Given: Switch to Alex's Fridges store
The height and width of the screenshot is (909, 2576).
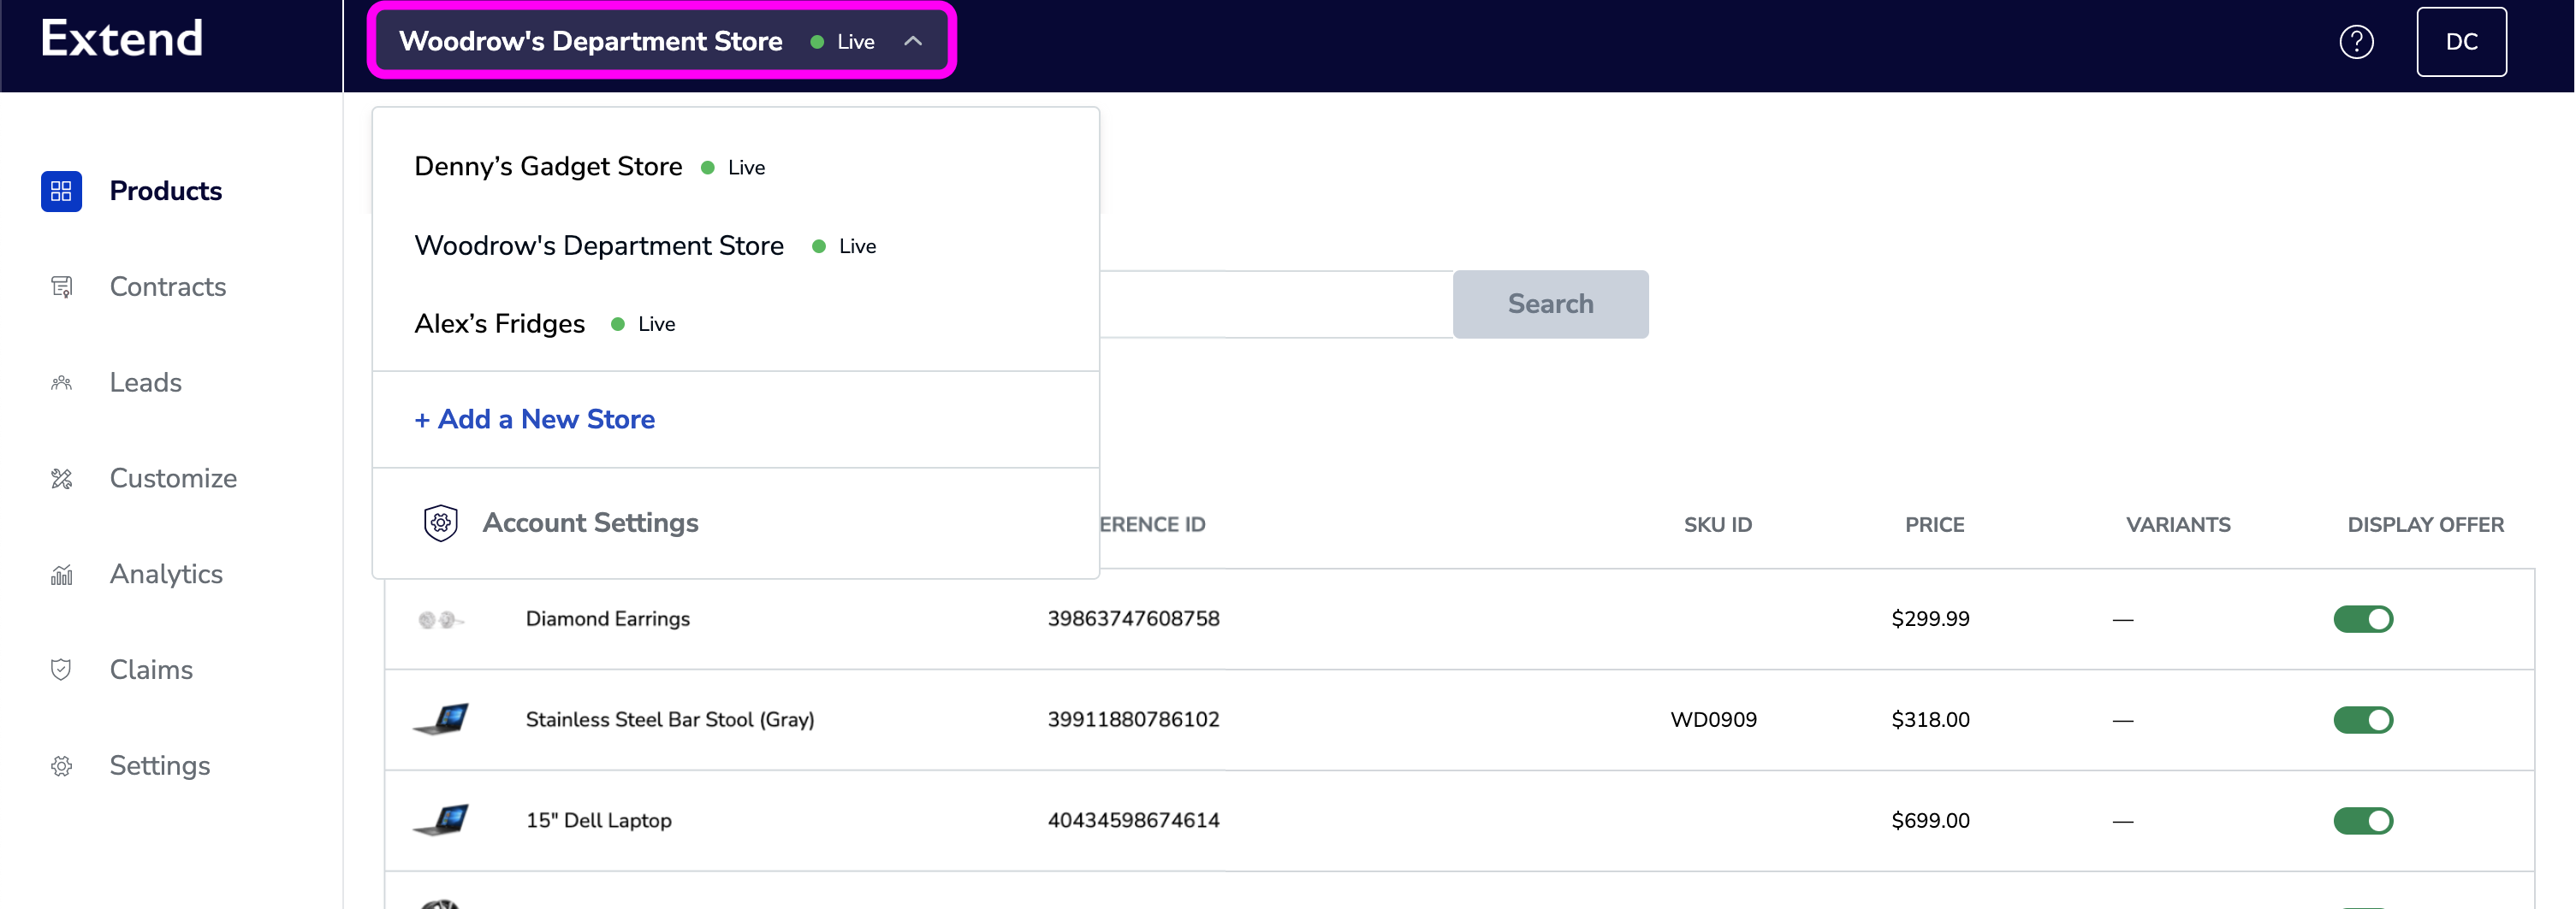Looking at the screenshot, I should pyautogui.click(x=499, y=323).
